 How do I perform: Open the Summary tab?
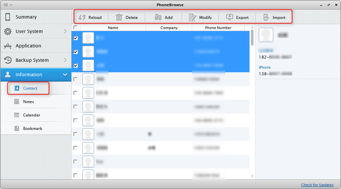[26, 17]
